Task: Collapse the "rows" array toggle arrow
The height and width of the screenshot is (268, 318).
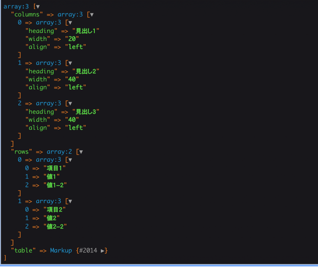Action: (81, 152)
